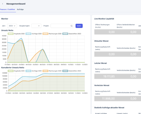The image size is (141, 114).
Task: Click the Vorletzter Monat heading
Action: point(102,85)
